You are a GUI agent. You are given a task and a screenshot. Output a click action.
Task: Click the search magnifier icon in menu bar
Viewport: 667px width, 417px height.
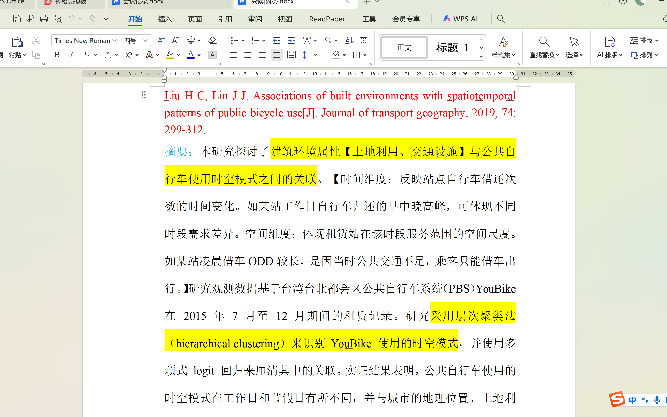[x=501, y=19]
